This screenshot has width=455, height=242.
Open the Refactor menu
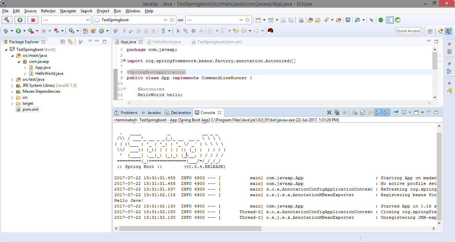coord(48,11)
